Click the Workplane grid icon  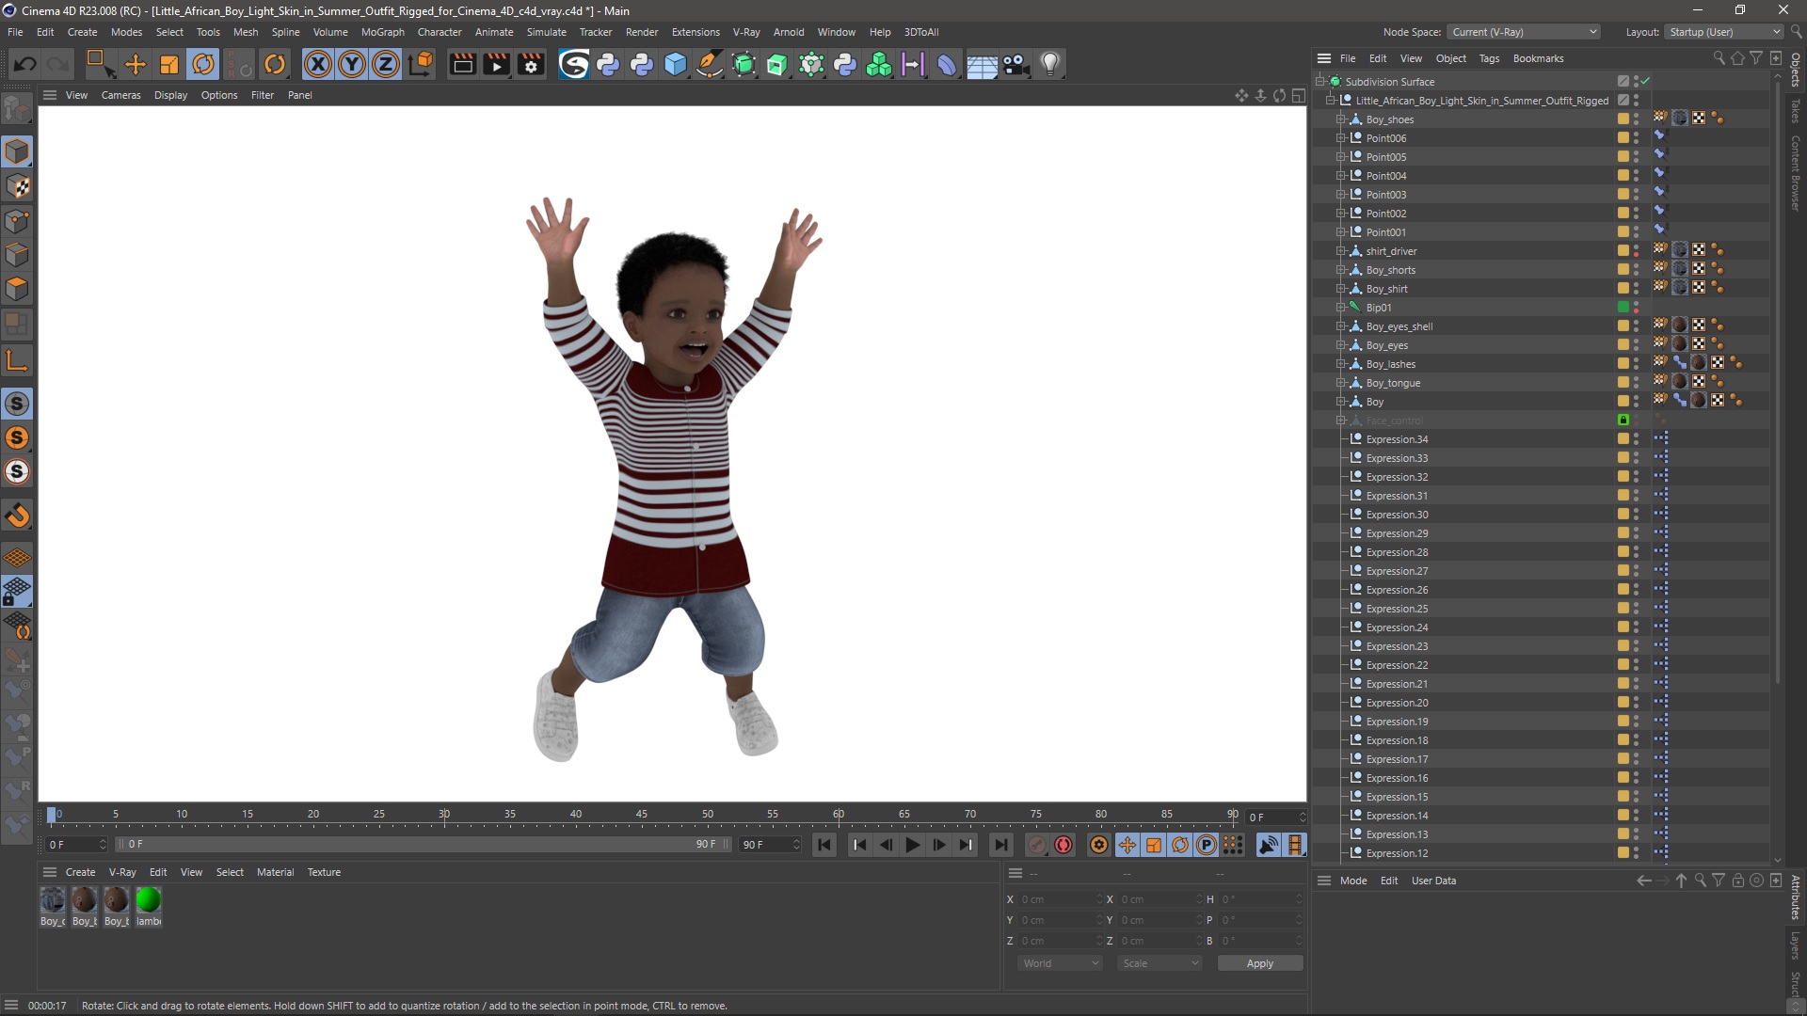click(17, 558)
